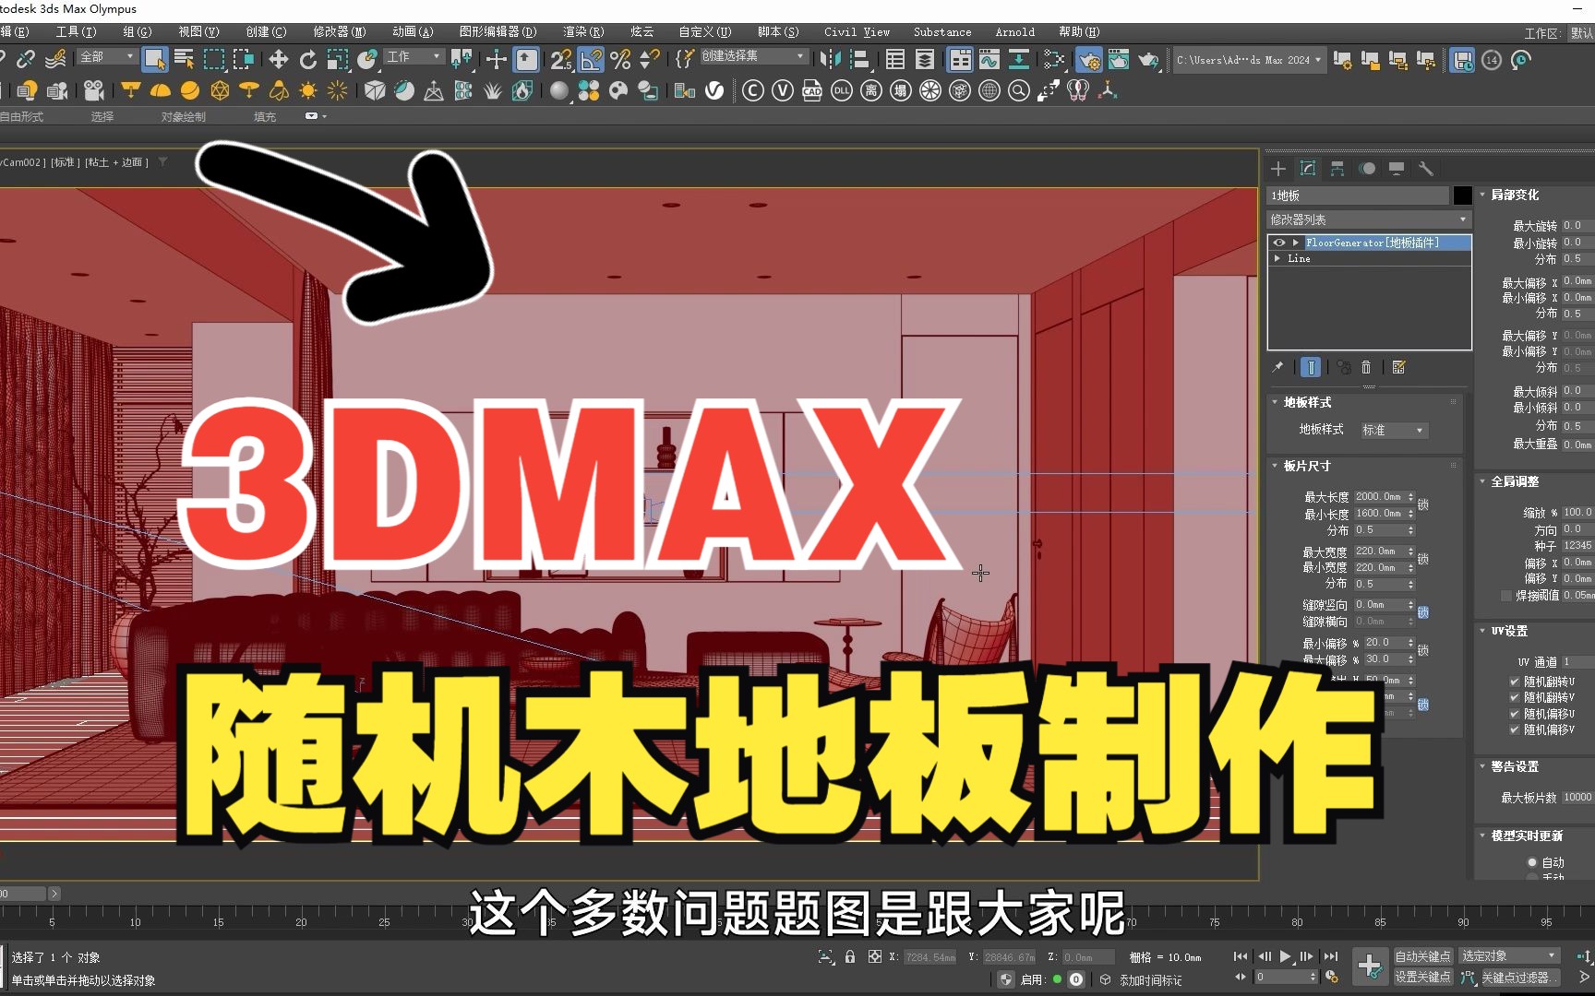1595x996 pixels.
Task: Toggle 随机偏移U checkbox
Action: (x=1514, y=714)
